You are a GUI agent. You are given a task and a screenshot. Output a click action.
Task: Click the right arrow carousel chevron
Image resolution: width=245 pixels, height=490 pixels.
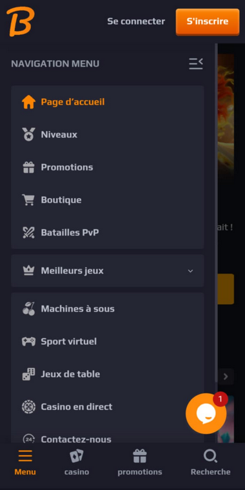226,377
